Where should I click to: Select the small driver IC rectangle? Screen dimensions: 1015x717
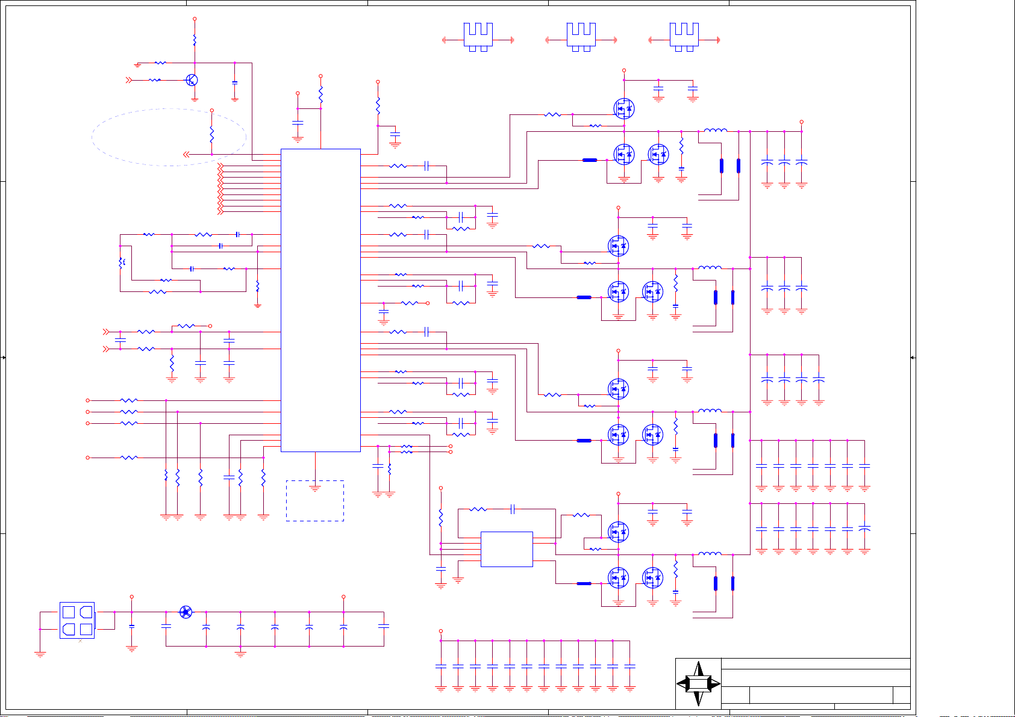coord(507,549)
